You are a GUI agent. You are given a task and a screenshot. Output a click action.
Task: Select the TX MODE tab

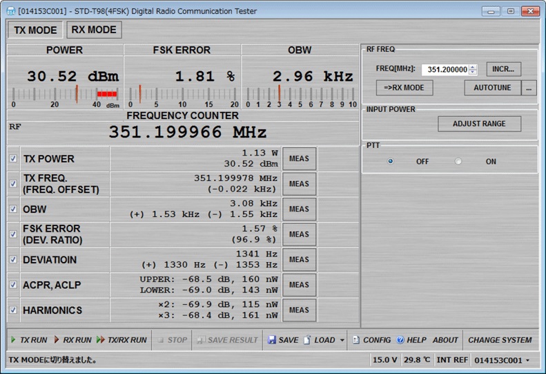[x=35, y=30]
